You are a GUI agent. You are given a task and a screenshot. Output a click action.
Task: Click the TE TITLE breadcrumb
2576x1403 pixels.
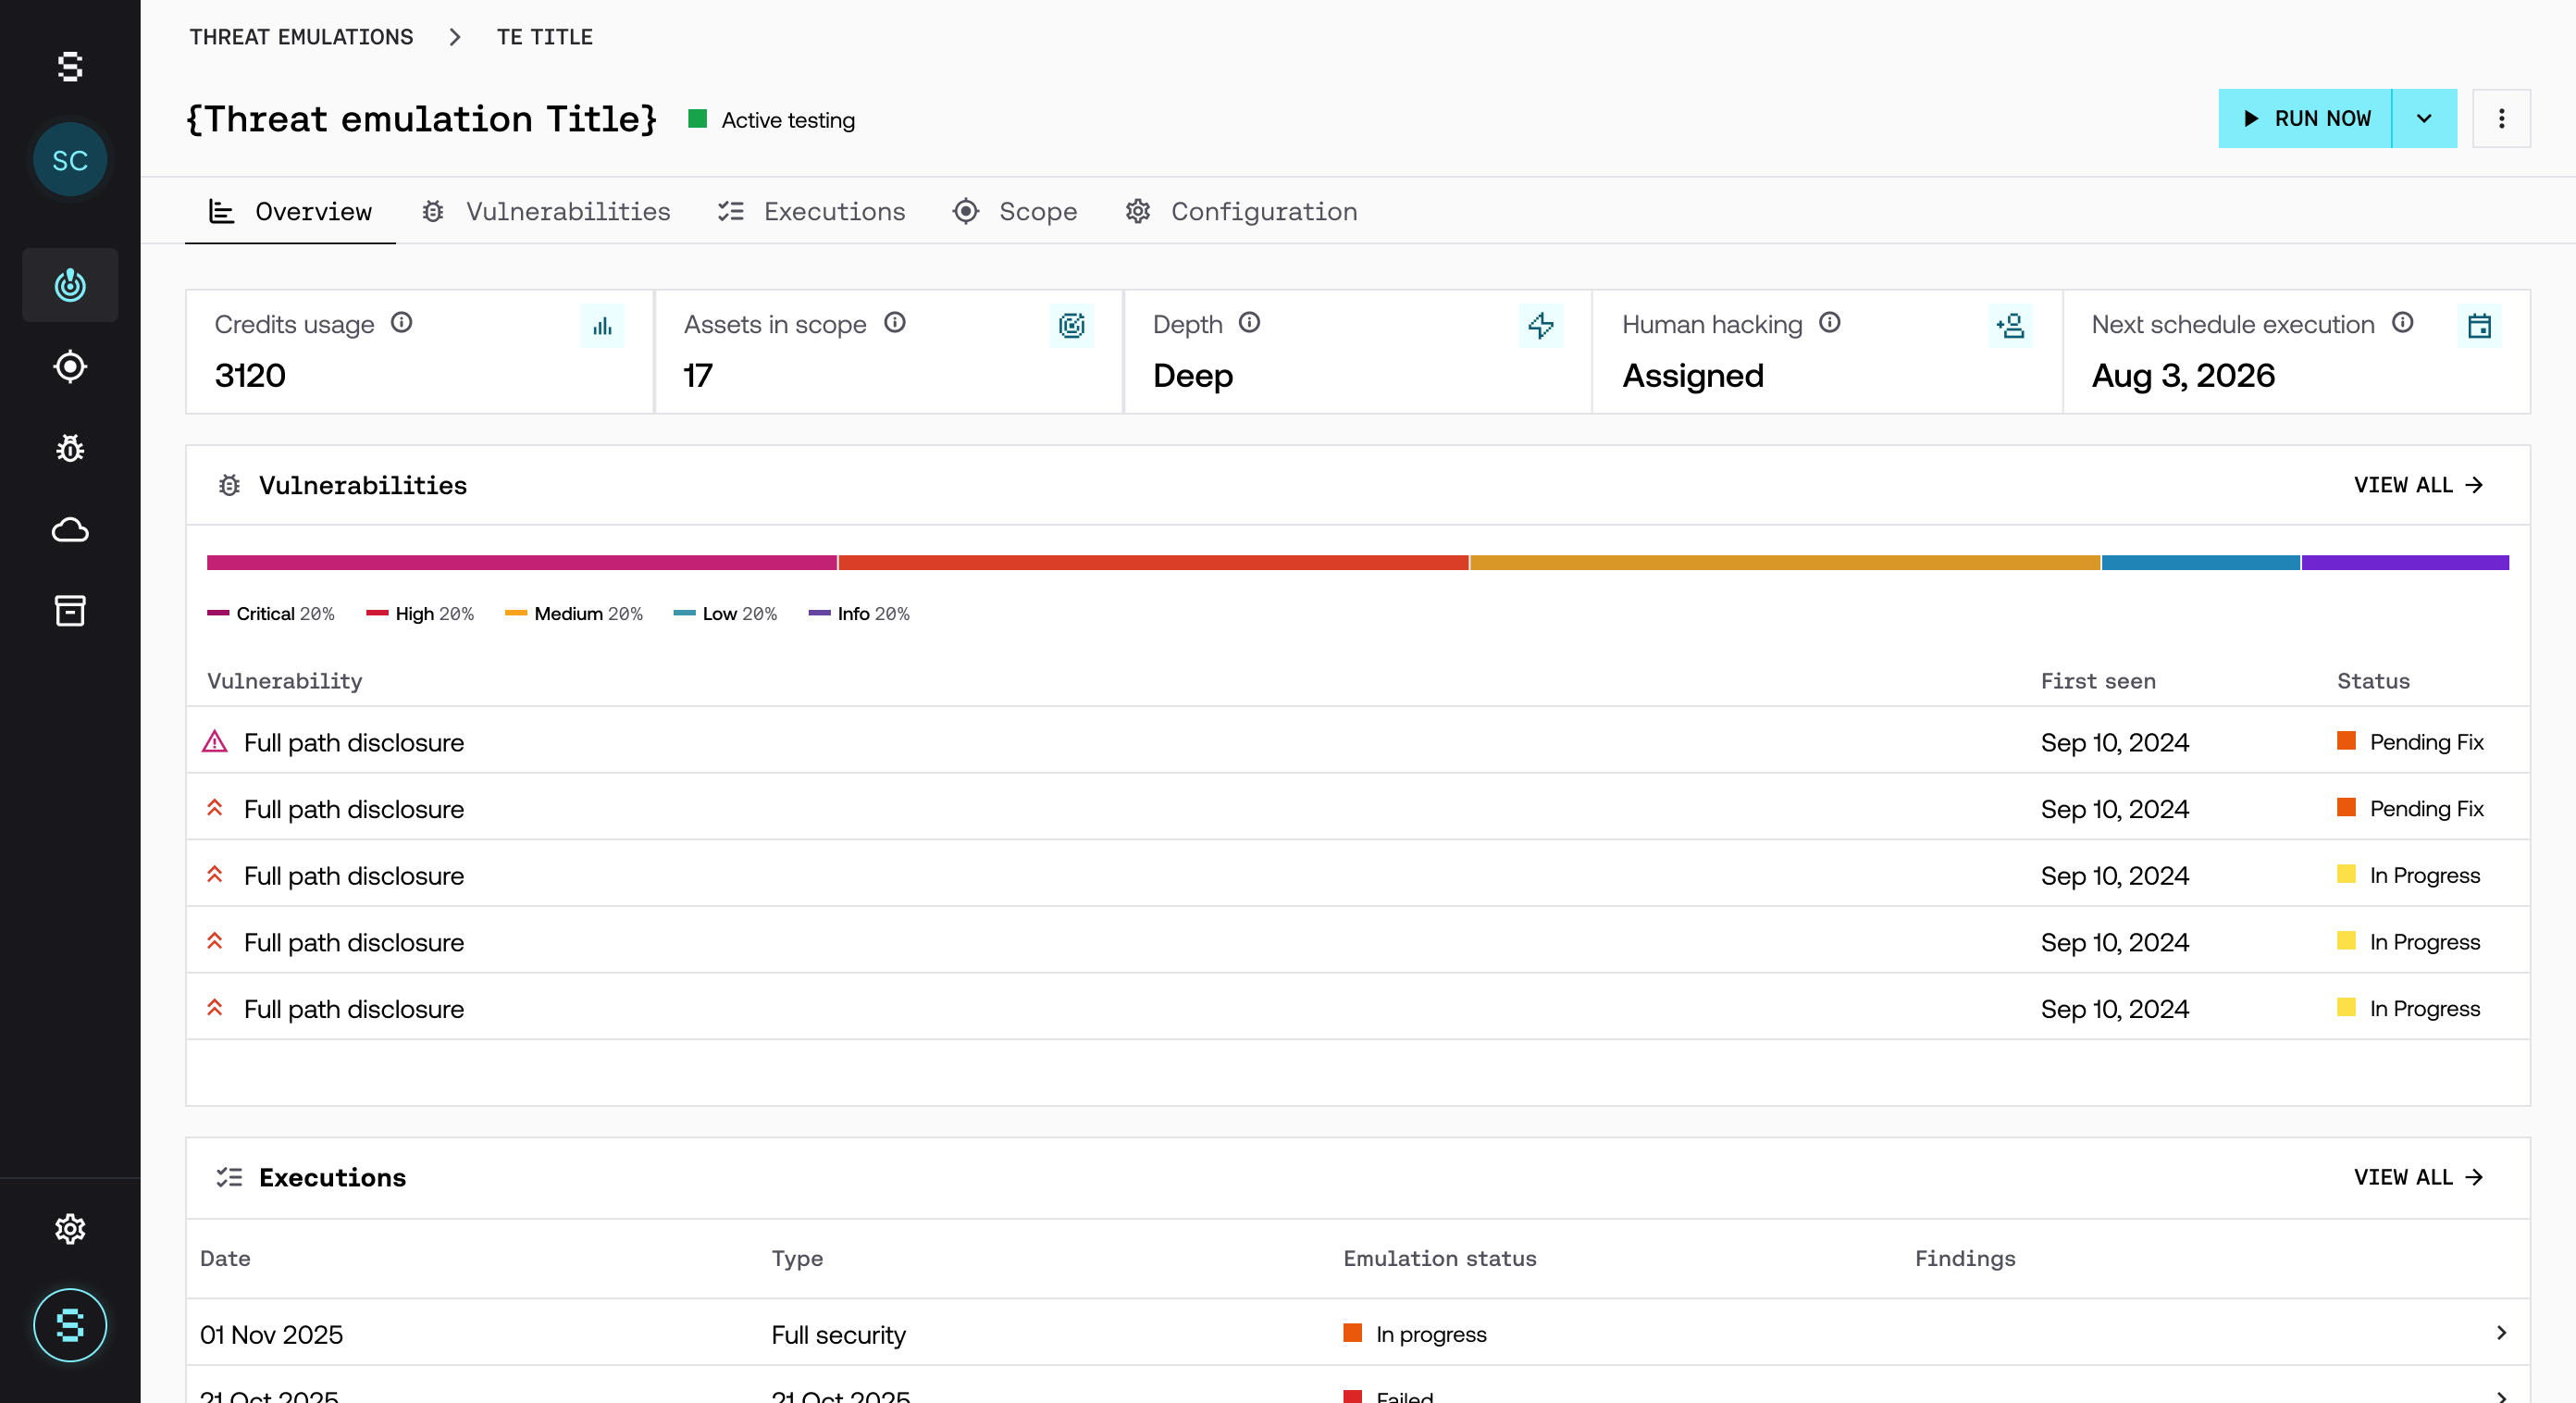(545, 37)
